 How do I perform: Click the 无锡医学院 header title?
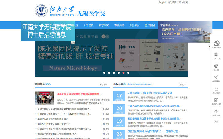(x=91, y=13)
